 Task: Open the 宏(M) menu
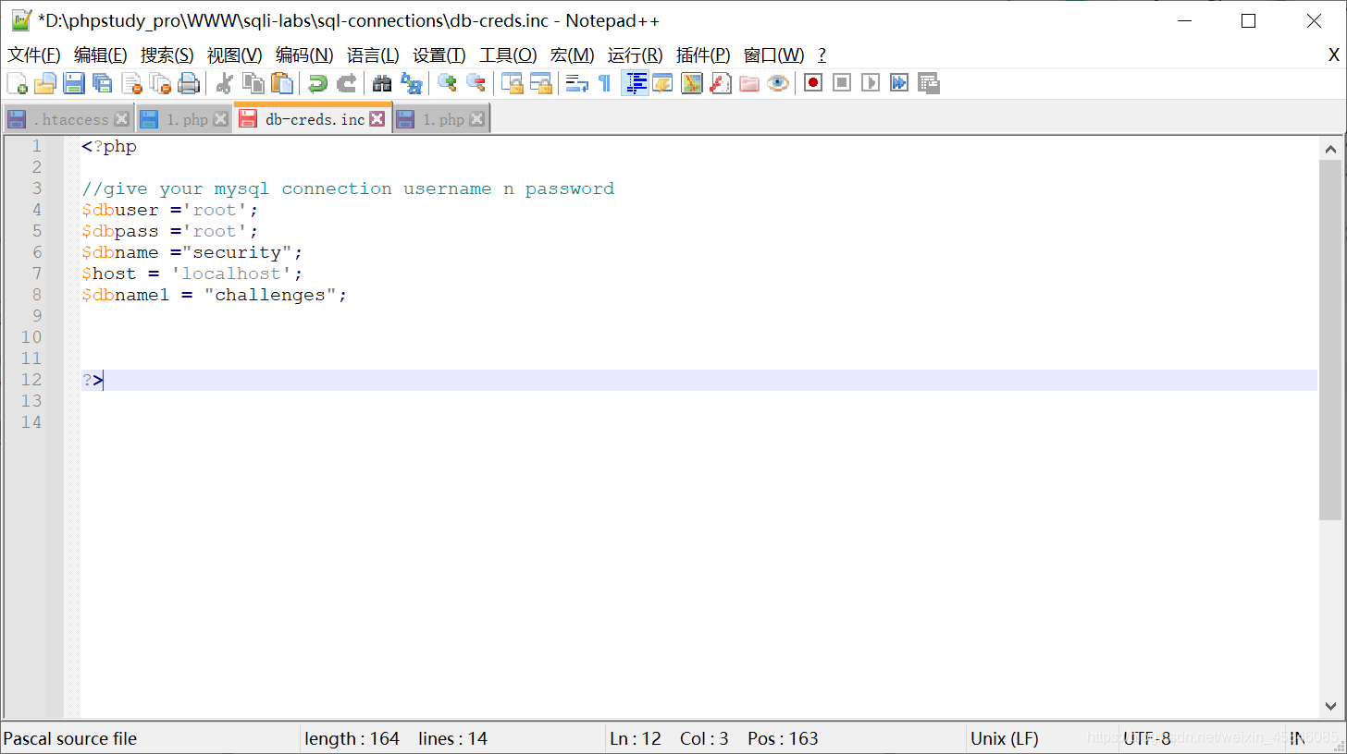pos(573,55)
